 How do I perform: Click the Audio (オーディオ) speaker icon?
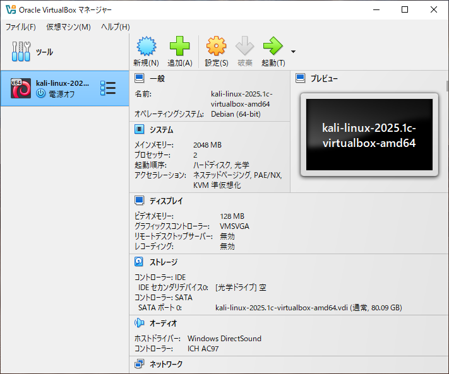click(x=139, y=323)
